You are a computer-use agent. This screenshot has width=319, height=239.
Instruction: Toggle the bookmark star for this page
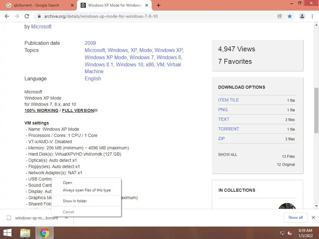290,16
